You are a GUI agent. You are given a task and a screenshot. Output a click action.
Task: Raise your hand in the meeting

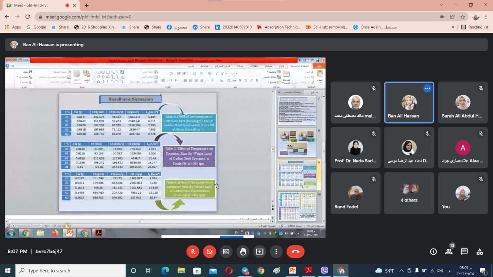(243, 252)
